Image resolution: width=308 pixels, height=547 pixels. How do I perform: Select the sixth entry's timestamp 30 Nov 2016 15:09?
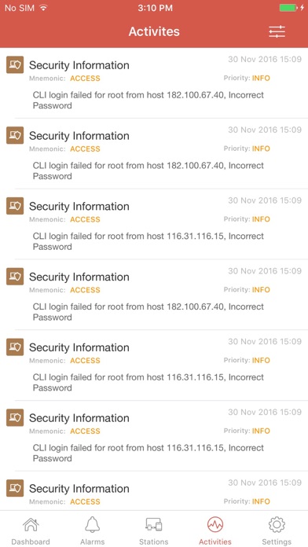point(265,412)
